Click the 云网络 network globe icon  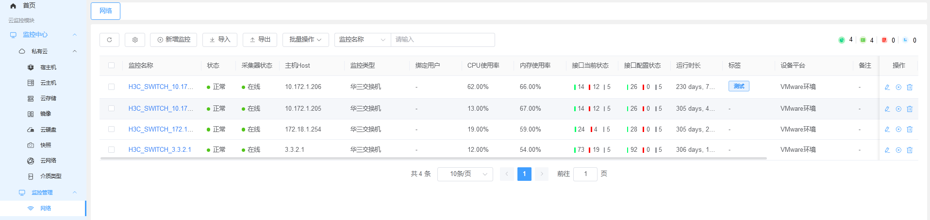pyautogui.click(x=31, y=161)
